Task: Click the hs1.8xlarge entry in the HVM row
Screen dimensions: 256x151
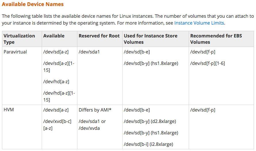Action: [x=151, y=133]
